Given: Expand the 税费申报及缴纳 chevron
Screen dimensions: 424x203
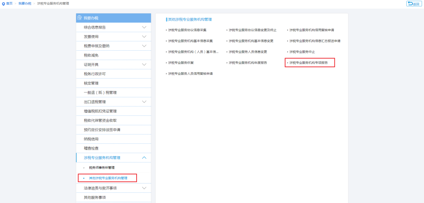Looking at the screenshot, I should pos(144,46).
